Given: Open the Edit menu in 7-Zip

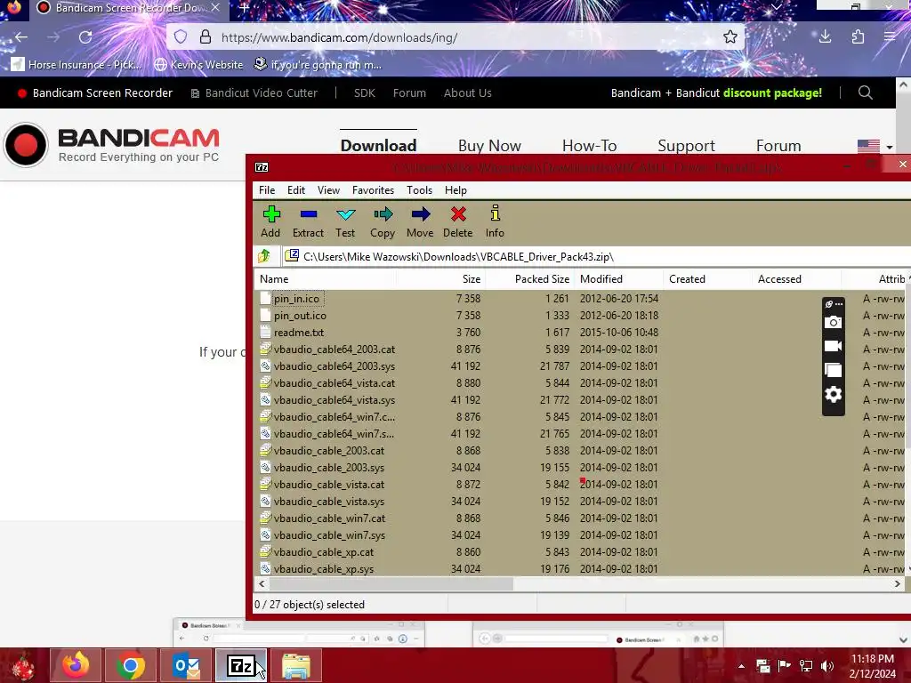Looking at the screenshot, I should (x=295, y=190).
